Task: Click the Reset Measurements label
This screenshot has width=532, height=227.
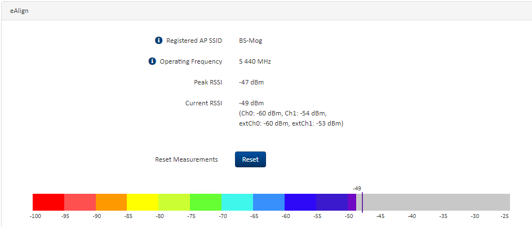Action: click(x=186, y=159)
